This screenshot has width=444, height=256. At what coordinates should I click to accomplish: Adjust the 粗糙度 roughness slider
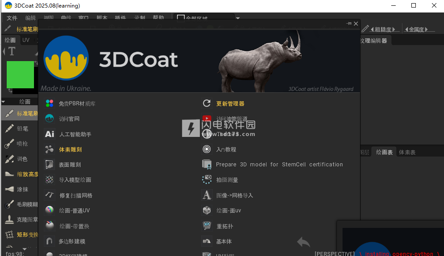[383, 29]
